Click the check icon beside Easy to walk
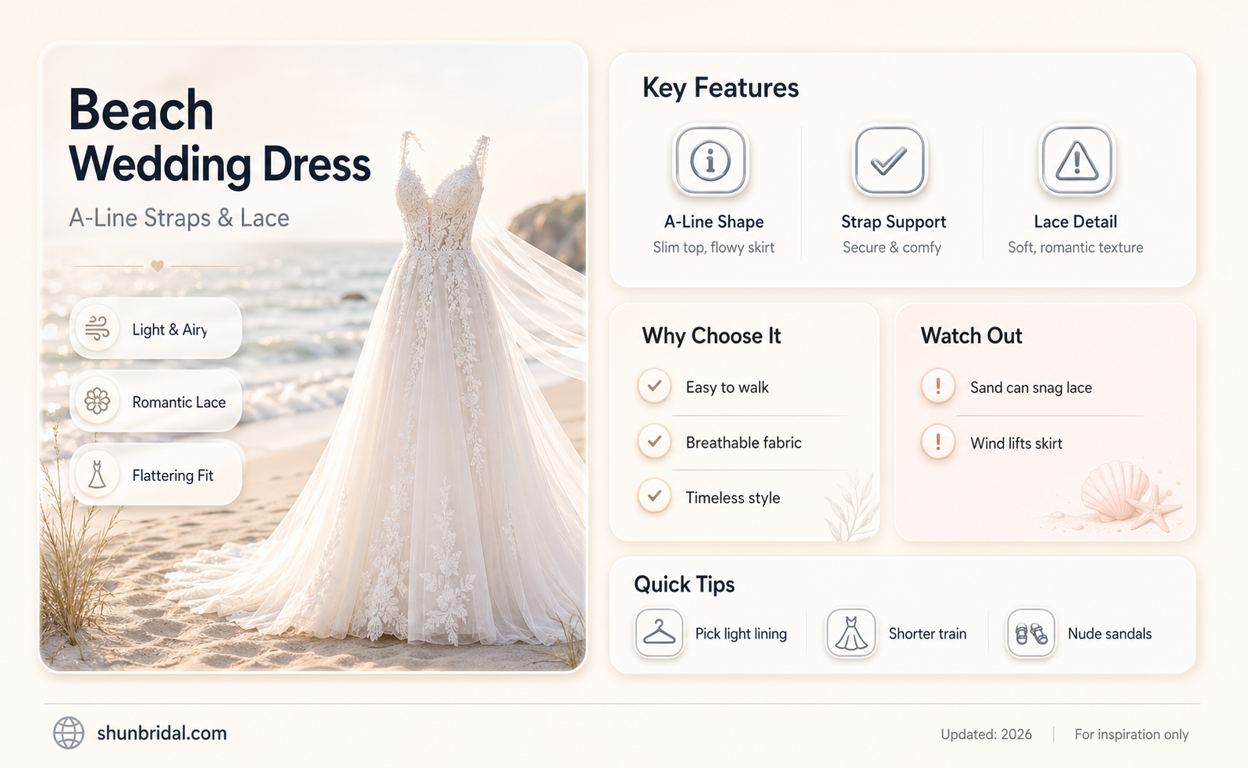Image resolution: width=1248 pixels, height=768 pixels. tap(655, 386)
